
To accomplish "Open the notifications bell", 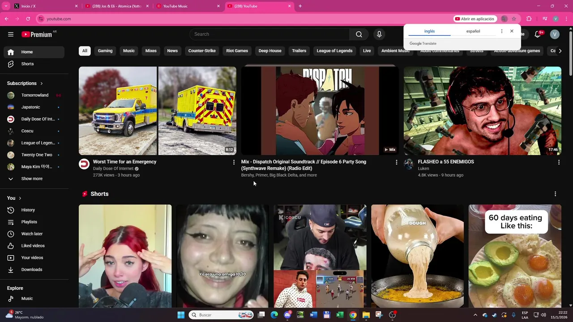I will coord(538,34).
